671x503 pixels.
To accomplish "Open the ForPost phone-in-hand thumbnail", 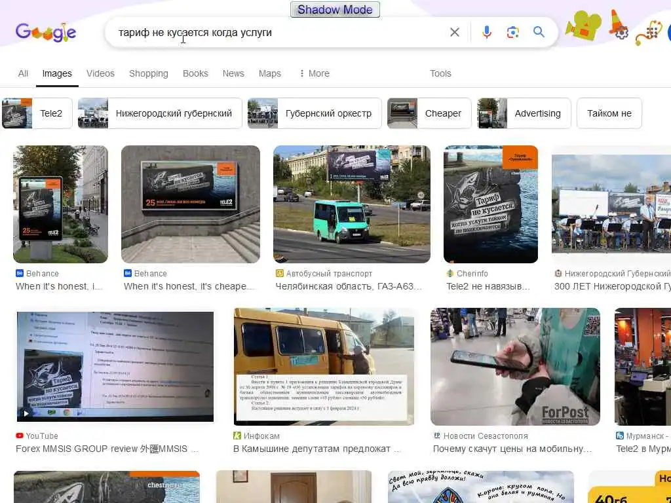I will [x=515, y=367].
